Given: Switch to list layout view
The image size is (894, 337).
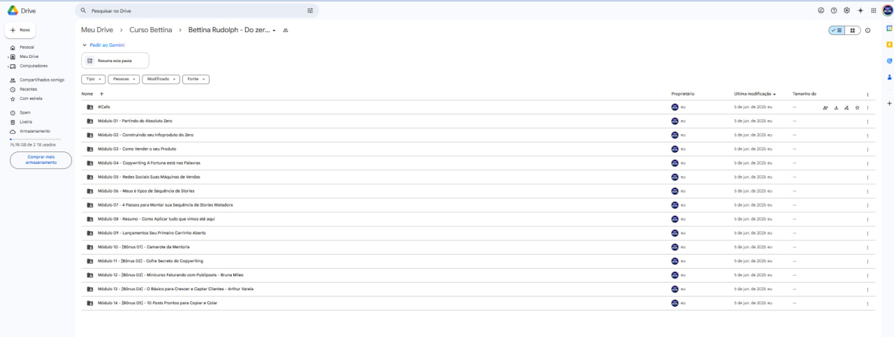Looking at the screenshot, I should point(837,31).
